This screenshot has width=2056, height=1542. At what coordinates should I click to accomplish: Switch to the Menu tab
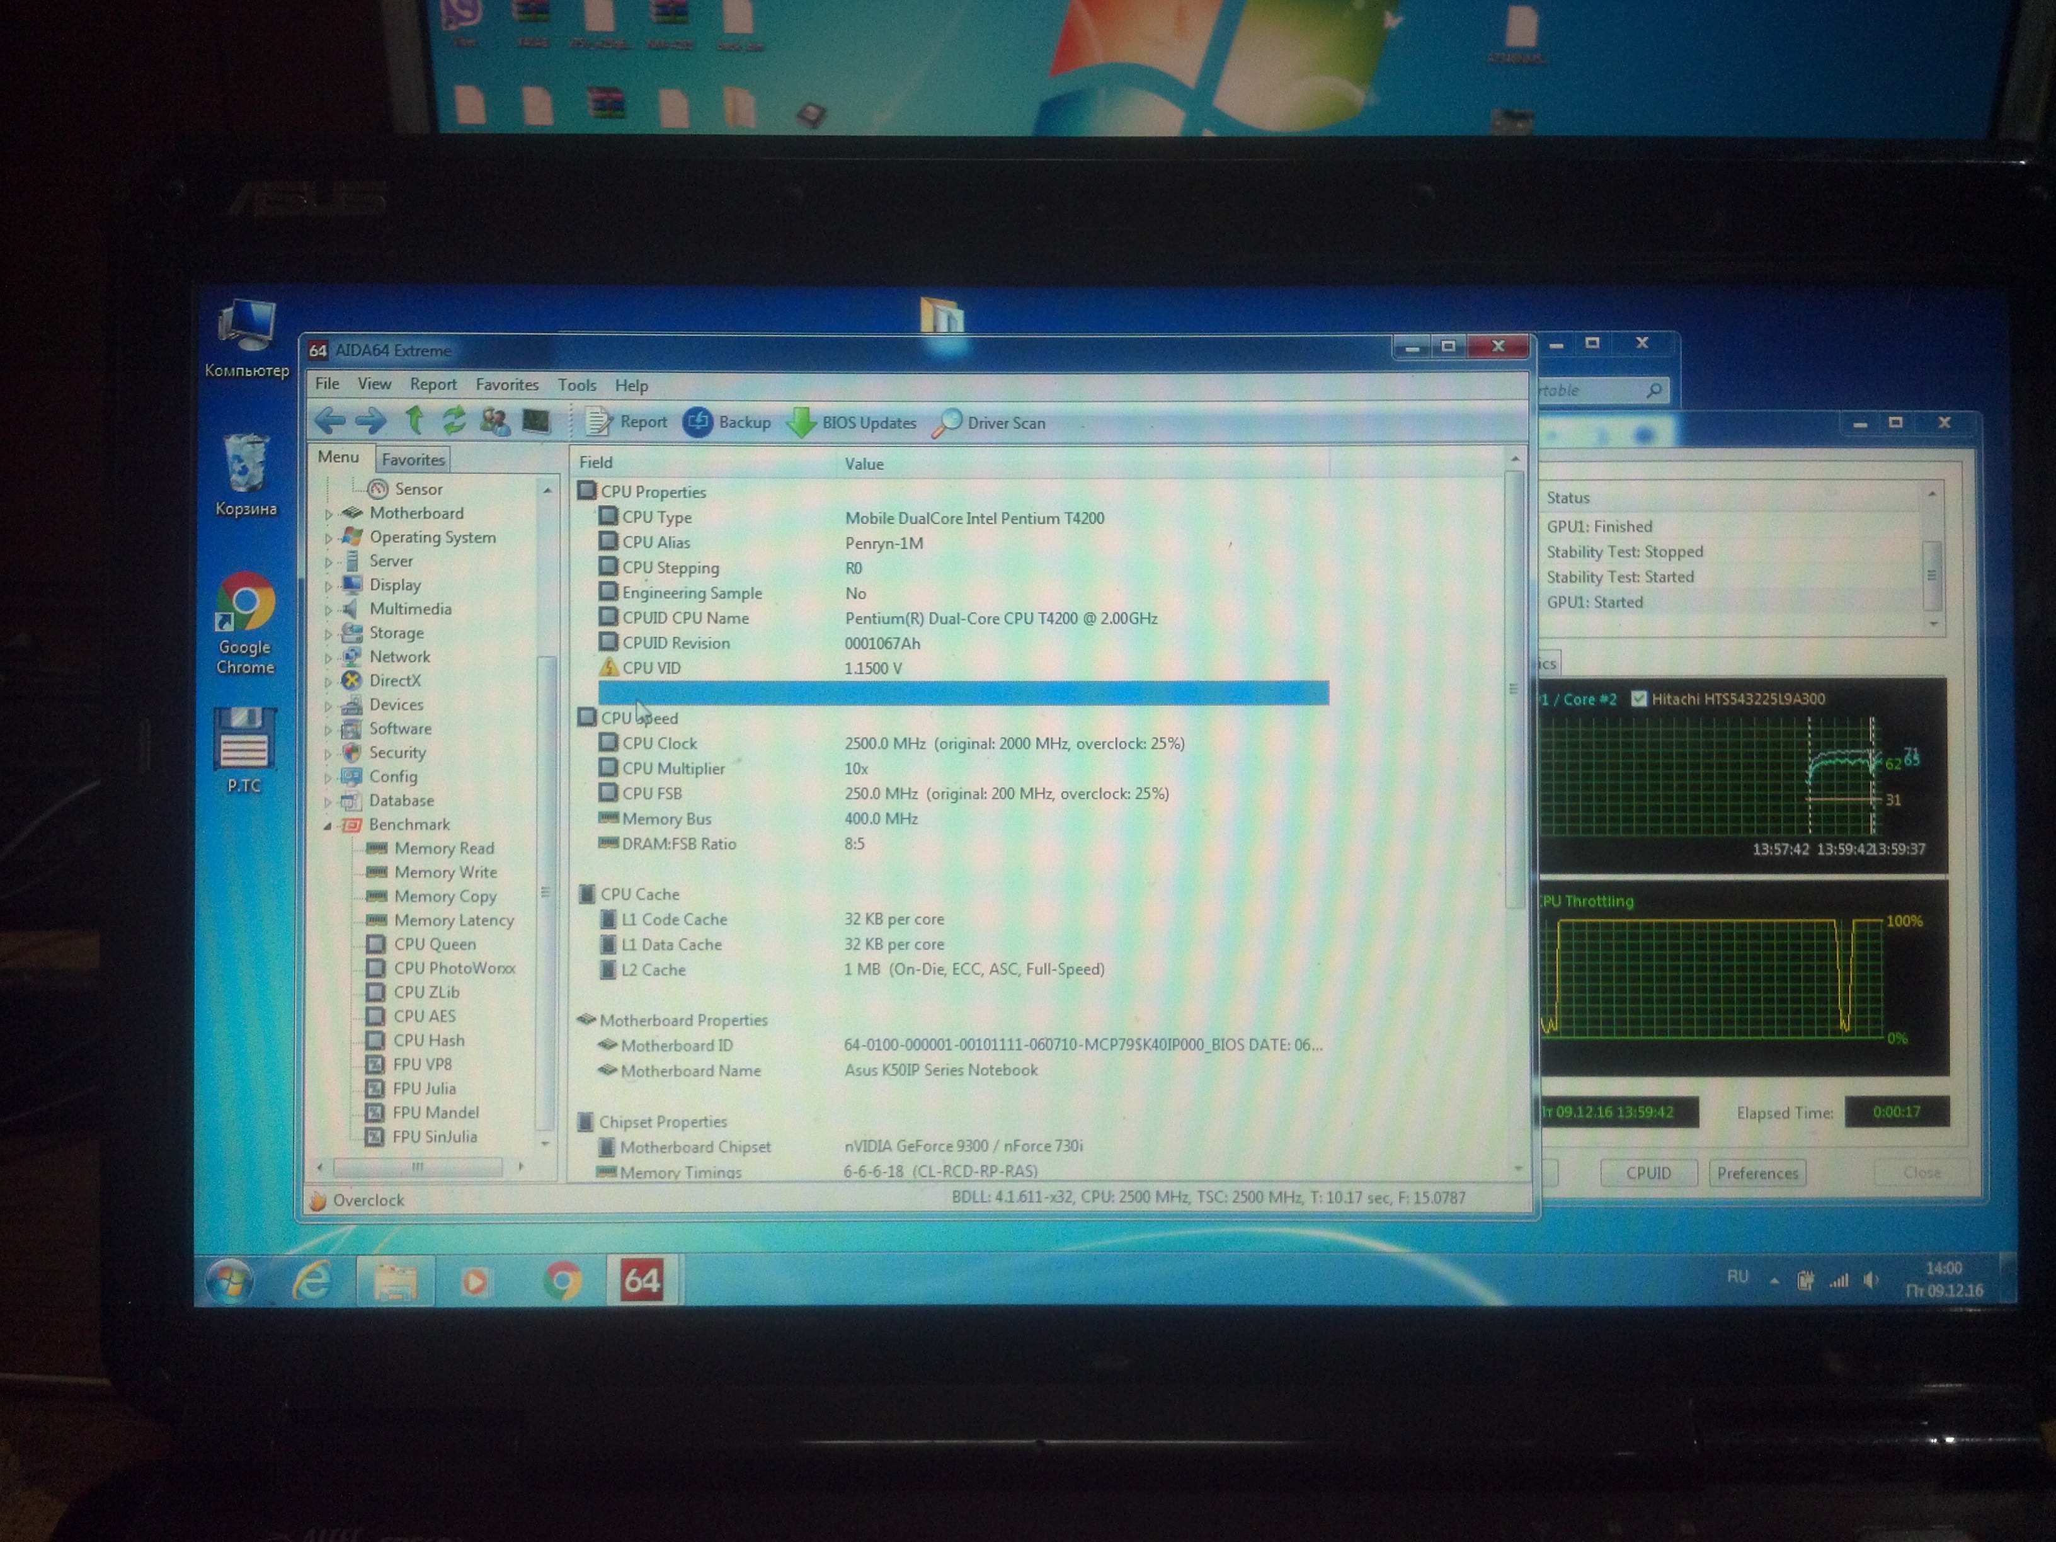pos(338,457)
